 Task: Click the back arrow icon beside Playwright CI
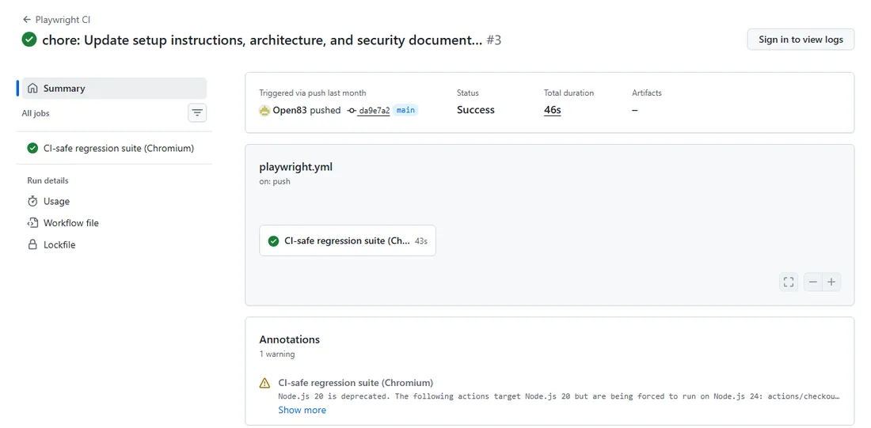tap(26, 20)
